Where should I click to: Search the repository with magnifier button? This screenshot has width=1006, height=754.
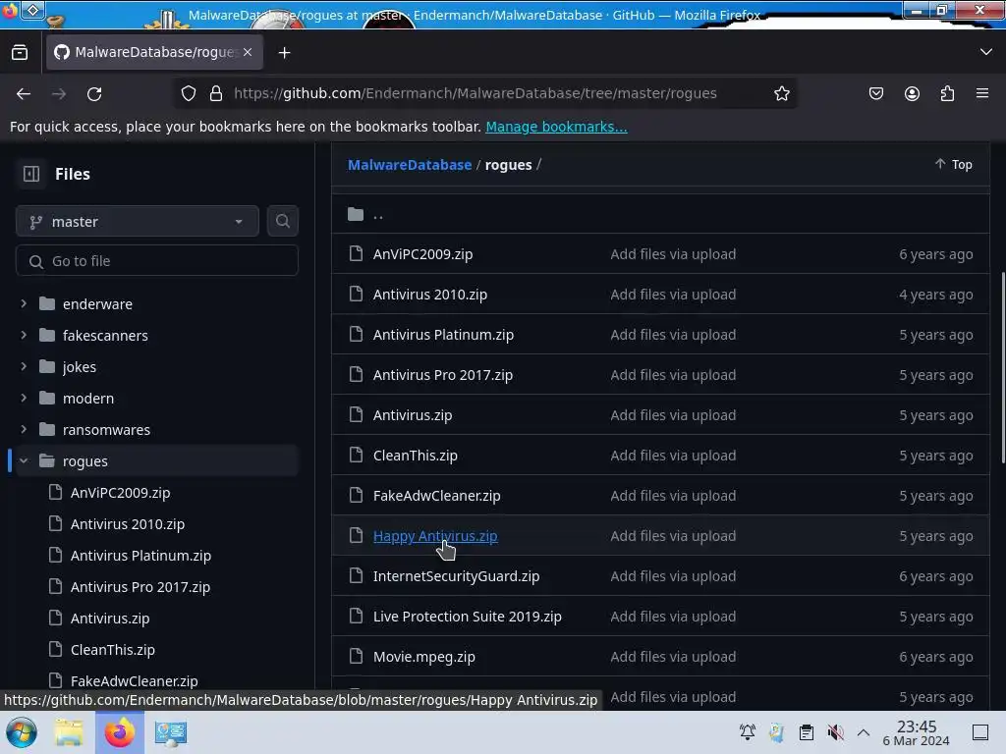pyautogui.click(x=283, y=221)
